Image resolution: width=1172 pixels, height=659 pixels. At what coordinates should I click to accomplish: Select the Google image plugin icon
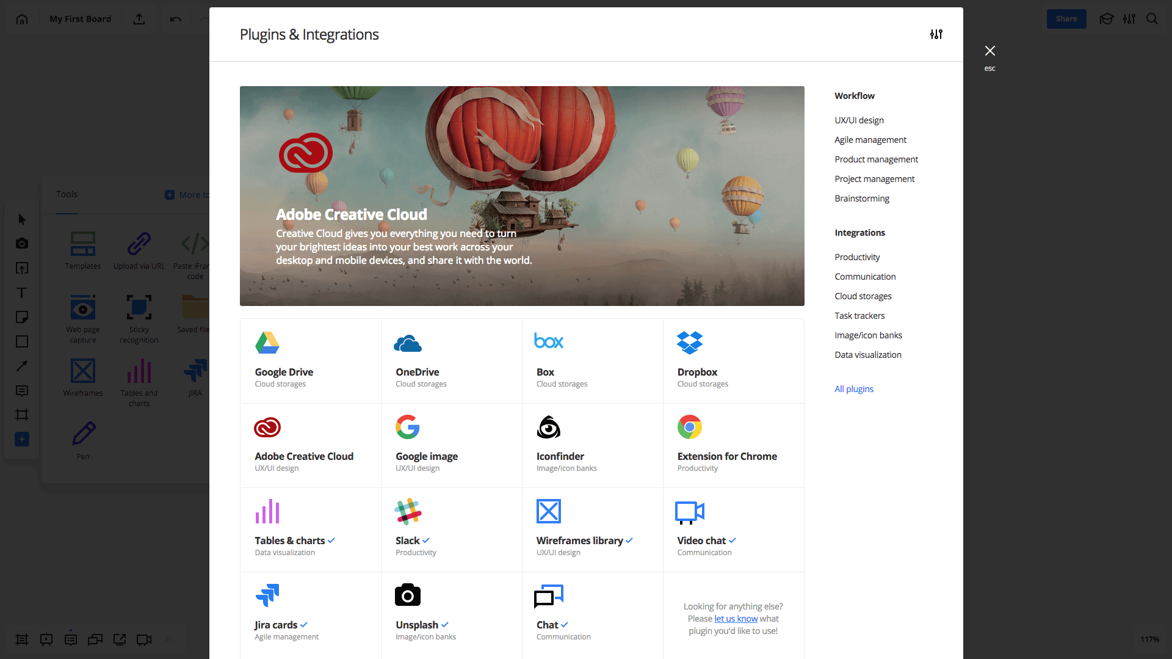click(x=408, y=427)
